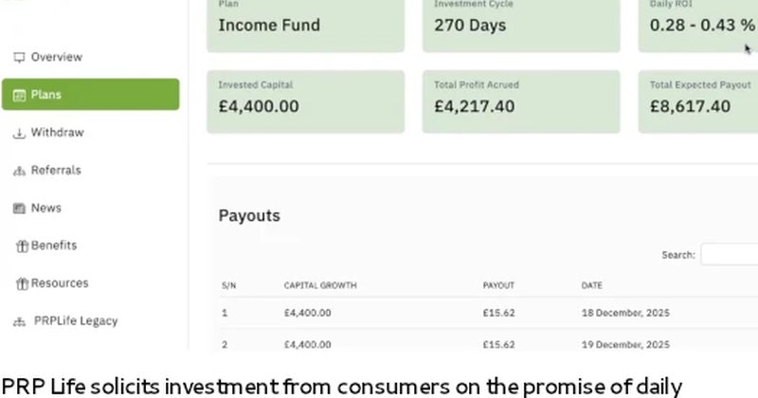The height and width of the screenshot is (398, 758).
Task: Click the payouts Search input field
Action: coord(730,254)
